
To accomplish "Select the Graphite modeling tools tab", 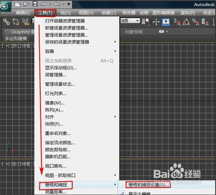I will click(19, 32).
